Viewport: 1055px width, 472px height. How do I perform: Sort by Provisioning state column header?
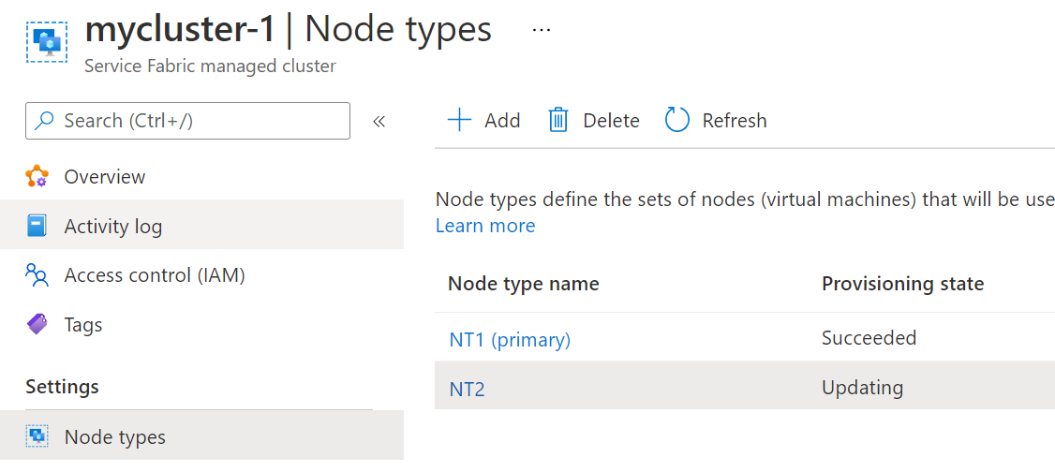click(x=902, y=284)
